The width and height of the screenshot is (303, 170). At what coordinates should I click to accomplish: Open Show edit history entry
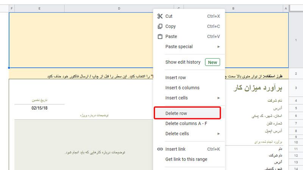tap(183, 62)
